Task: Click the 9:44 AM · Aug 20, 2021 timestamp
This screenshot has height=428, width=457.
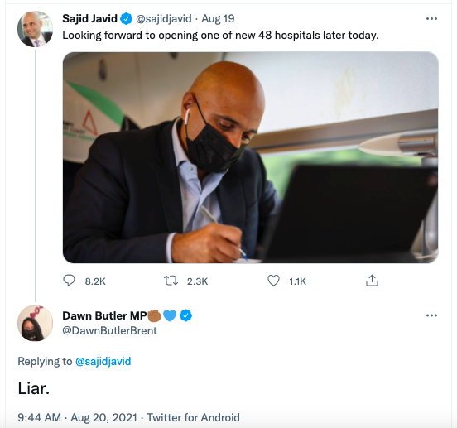Action: [x=77, y=417]
